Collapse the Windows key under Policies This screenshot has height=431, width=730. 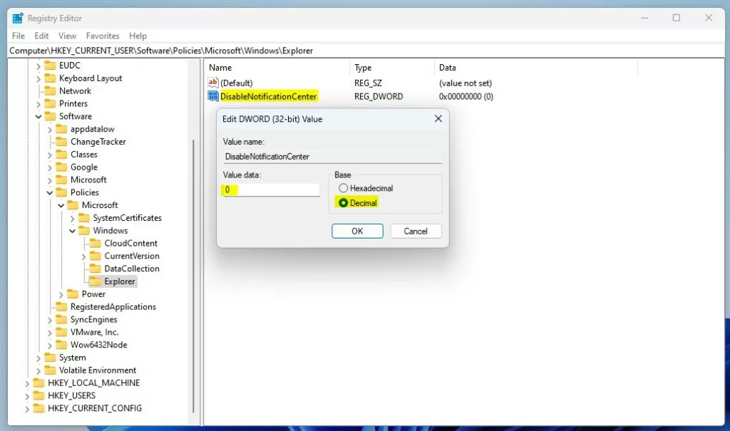pyautogui.click(x=72, y=230)
